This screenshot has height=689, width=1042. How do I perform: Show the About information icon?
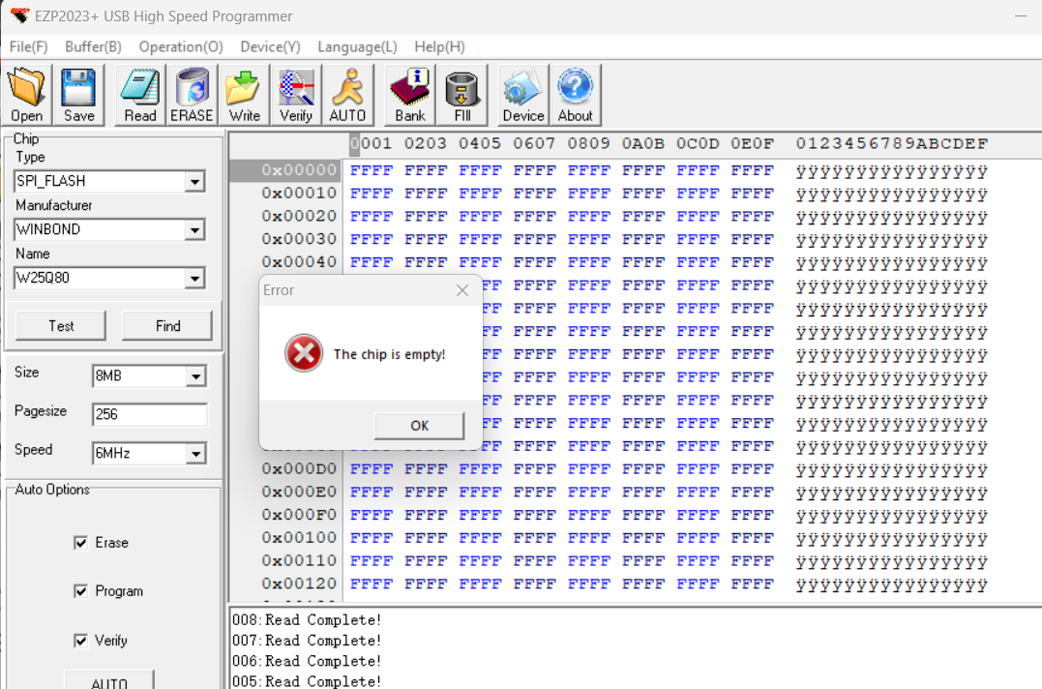(576, 95)
